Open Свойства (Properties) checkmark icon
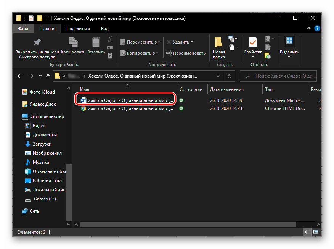Viewport: 334px width, 249px height. (x=253, y=42)
